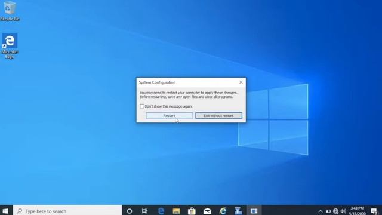Show hidden system tray icons
Screen dimensions: 382x215
click(321, 211)
